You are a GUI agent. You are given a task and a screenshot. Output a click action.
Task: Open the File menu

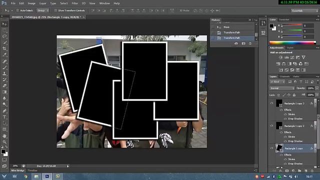point(13,3)
